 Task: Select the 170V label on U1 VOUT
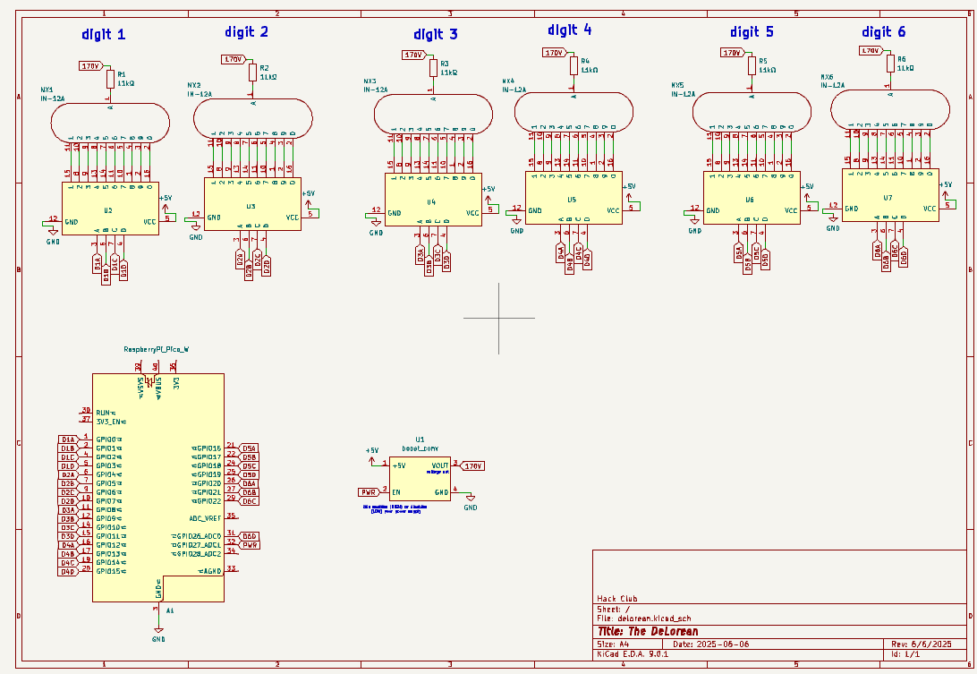(x=473, y=465)
